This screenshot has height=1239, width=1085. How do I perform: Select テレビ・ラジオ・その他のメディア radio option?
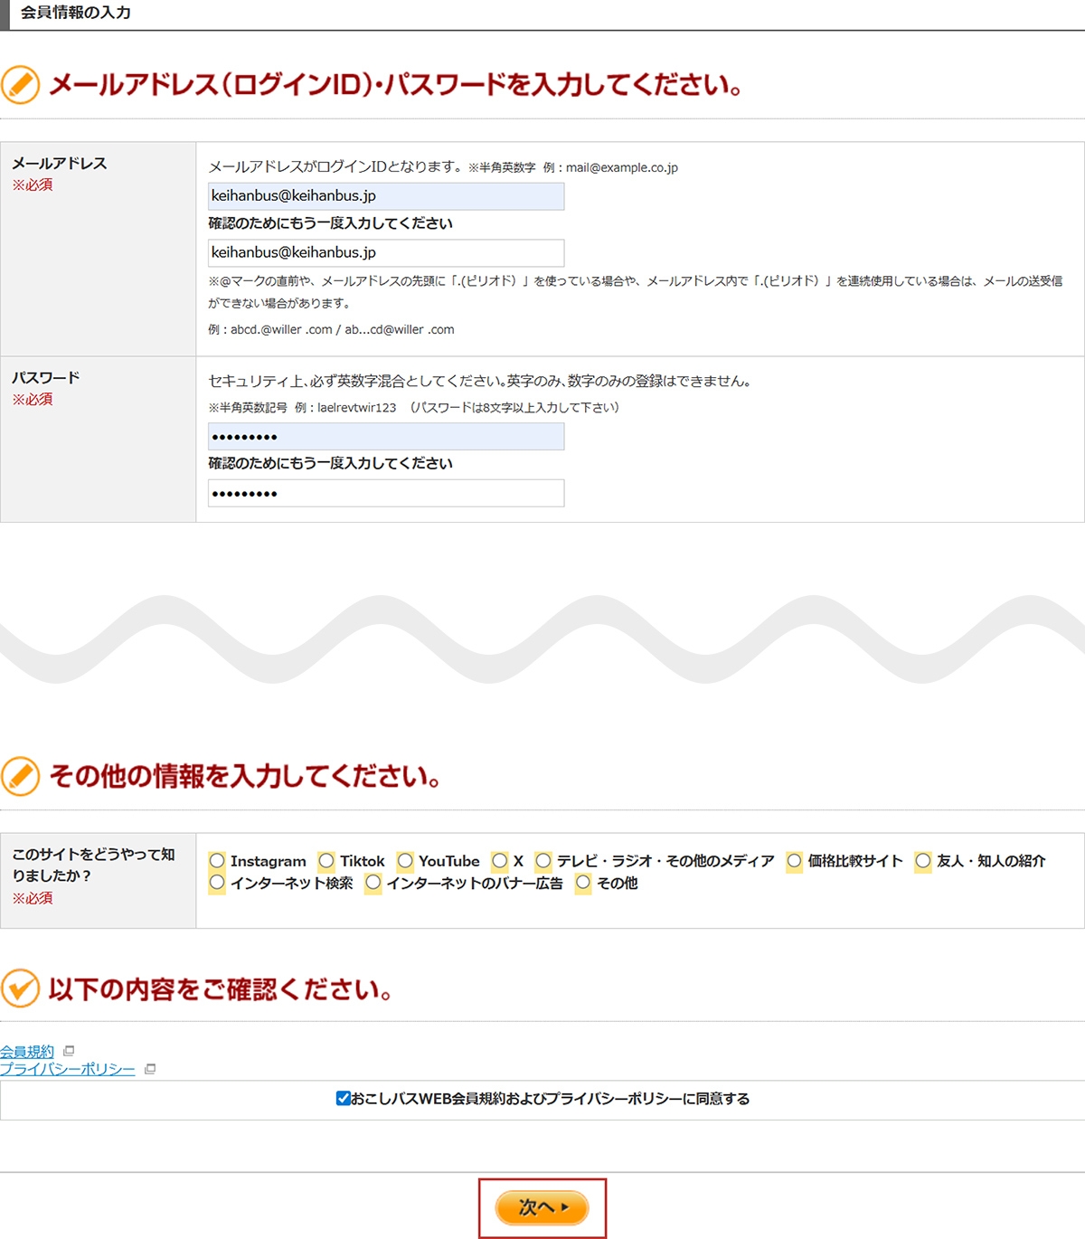(543, 861)
